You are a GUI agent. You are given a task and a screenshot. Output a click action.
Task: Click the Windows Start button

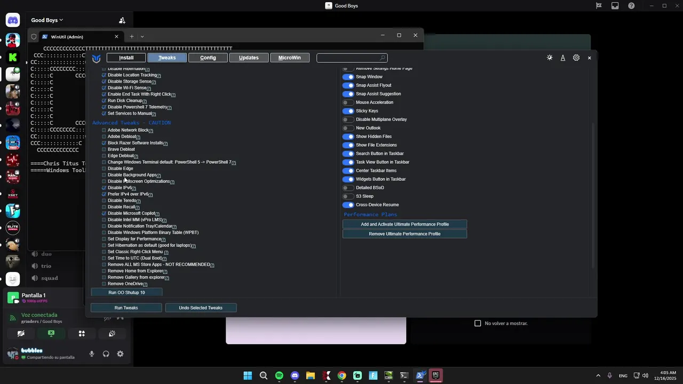click(x=248, y=375)
